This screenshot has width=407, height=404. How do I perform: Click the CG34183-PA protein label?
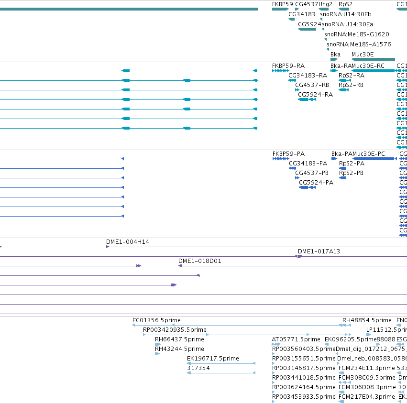click(308, 164)
